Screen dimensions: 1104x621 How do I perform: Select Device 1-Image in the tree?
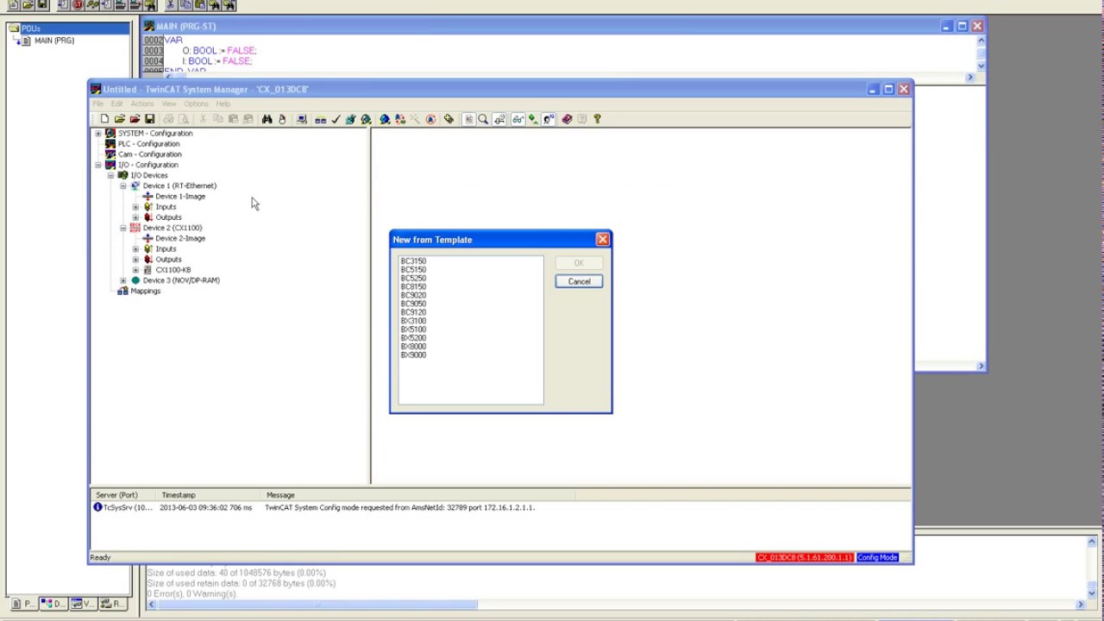point(180,197)
